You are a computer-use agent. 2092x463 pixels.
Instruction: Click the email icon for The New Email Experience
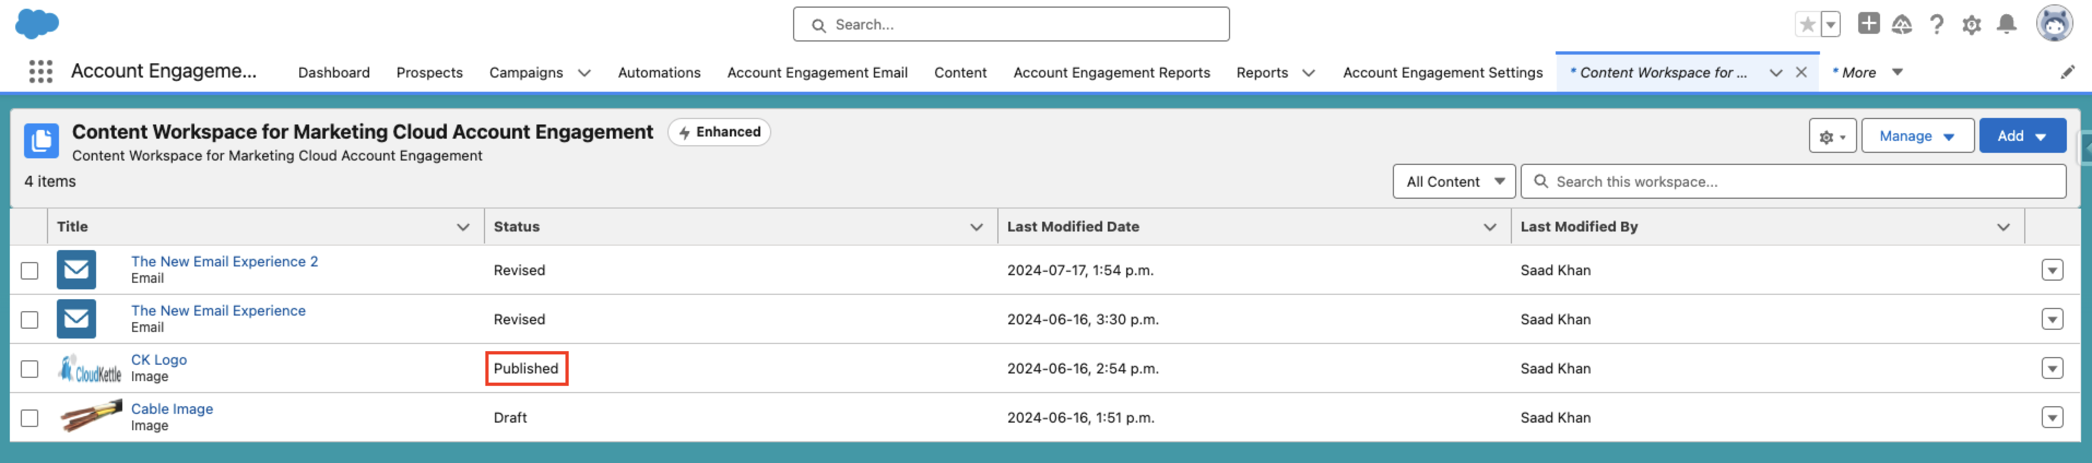pyautogui.click(x=76, y=319)
